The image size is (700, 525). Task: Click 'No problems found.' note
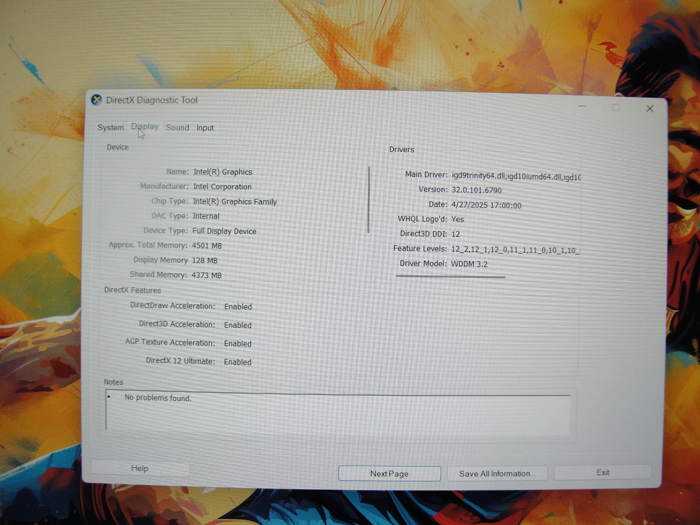pos(158,398)
